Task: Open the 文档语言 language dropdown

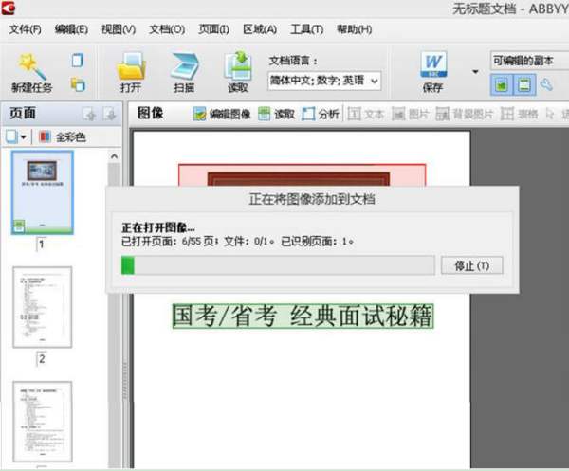Action: tap(324, 81)
